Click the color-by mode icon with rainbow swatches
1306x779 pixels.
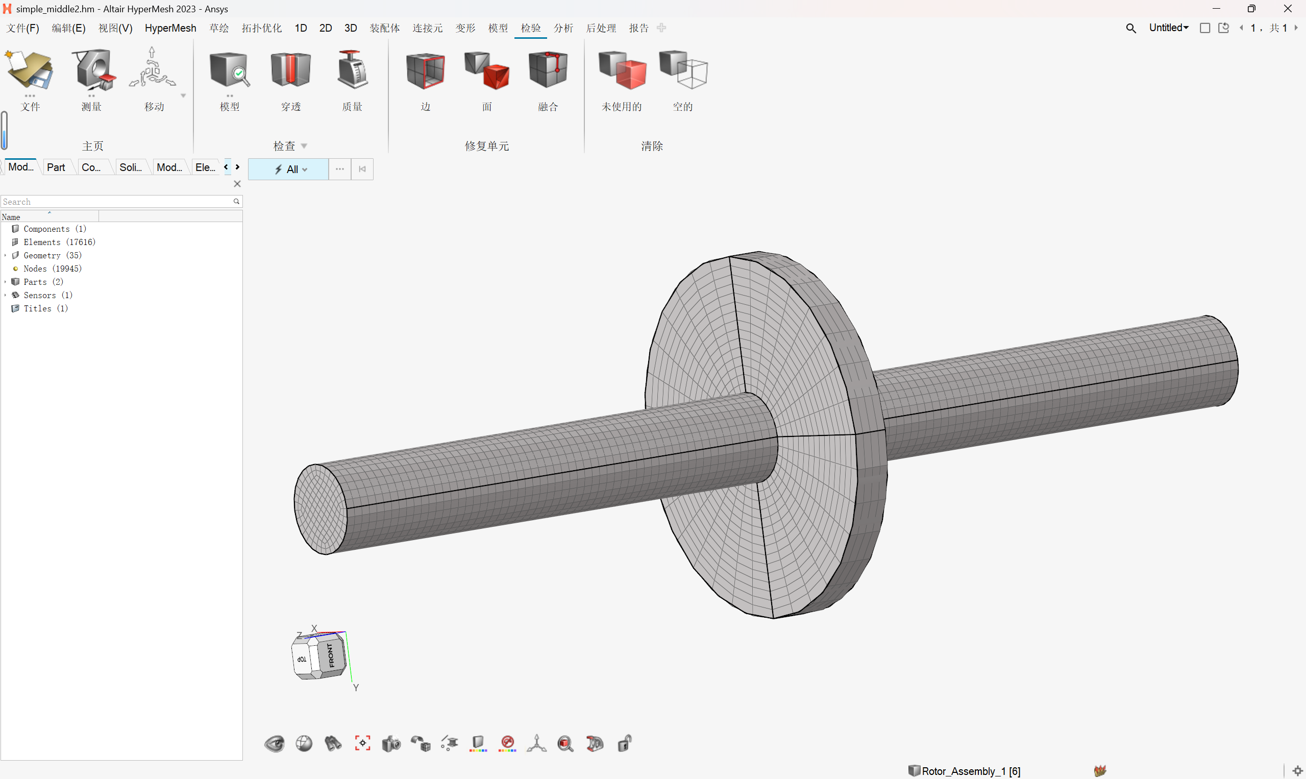[x=478, y=743]
